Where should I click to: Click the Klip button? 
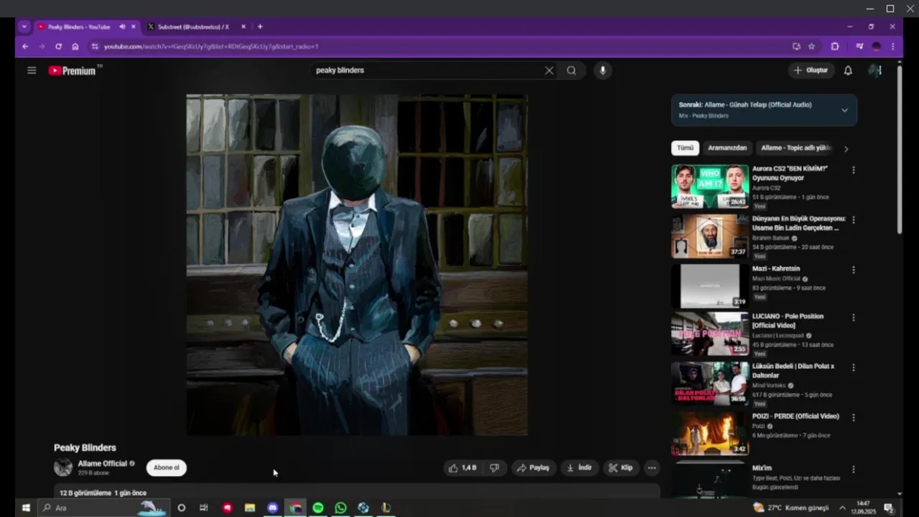click(x=621, y=467)
